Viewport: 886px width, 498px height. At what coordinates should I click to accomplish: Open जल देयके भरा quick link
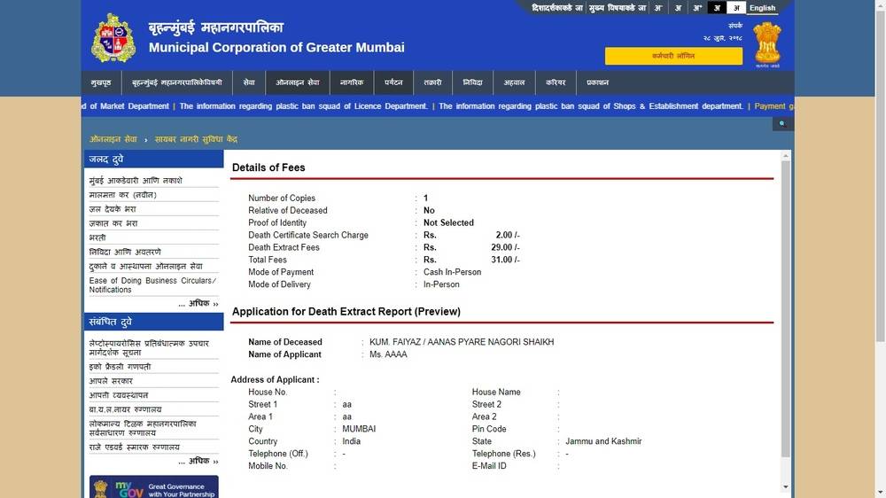[x=113, y=209]
